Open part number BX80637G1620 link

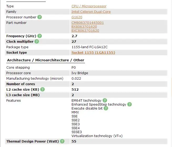pyautogui.click(x=84, y=27)
